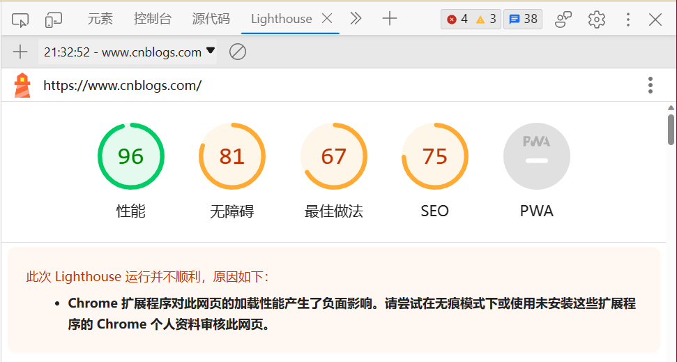Switch to the 源代码 tab
Image resolution: width=677 pixels, height=362 pixels.
tap(211, 19)
